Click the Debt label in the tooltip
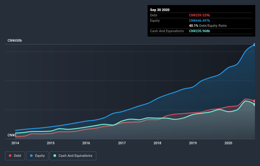This screenshot has width=260, height=166. (x=154, y=15)
